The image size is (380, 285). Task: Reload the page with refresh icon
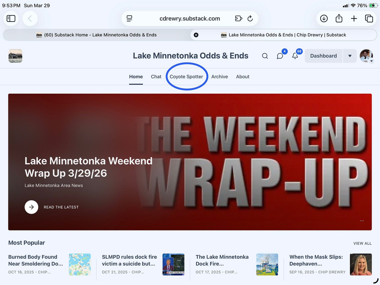point(250,19)
